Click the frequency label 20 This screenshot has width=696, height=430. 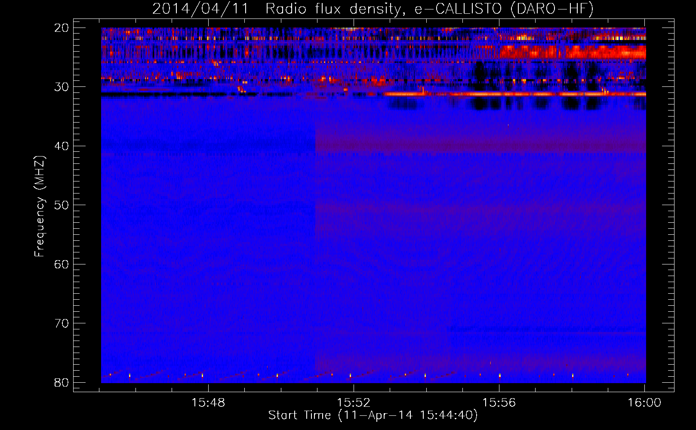pos(62,28)
